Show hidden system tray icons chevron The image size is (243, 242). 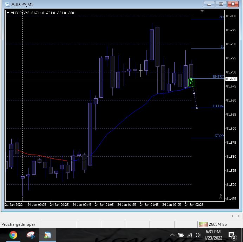(172, 235)
